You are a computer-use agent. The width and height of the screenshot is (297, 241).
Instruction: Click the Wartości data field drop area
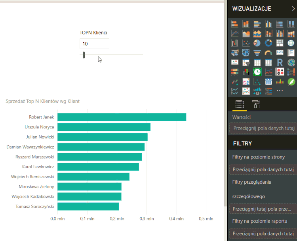click(x=263, y=128)
